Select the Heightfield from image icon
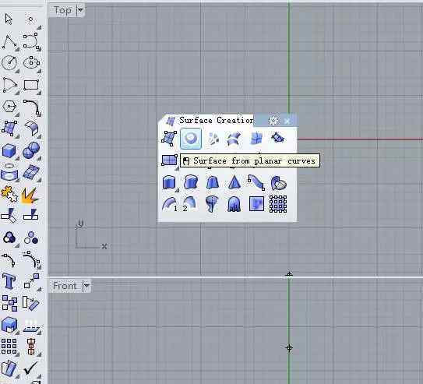423x384 pixels. [x=256, y=204]
